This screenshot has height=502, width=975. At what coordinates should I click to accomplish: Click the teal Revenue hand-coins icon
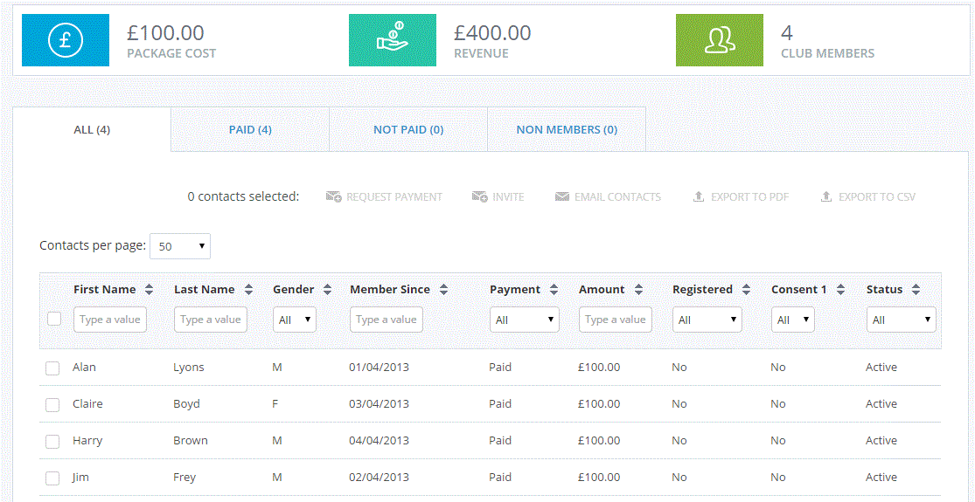click(x=393, y=40)
